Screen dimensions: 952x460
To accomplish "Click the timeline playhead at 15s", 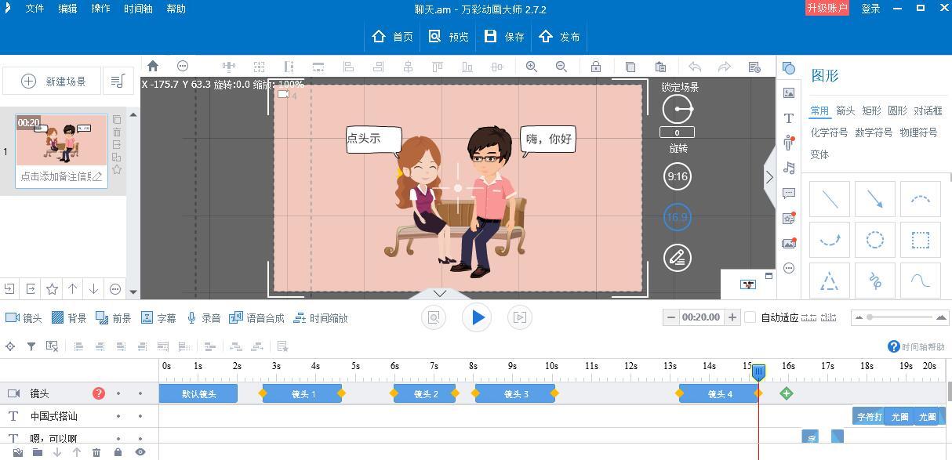I will click(758, 373).
